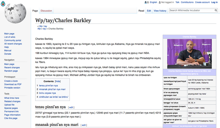220x128 pixels.
Task: Click the Wikimedia Incubator logo icon
Action: coord(3,4)
